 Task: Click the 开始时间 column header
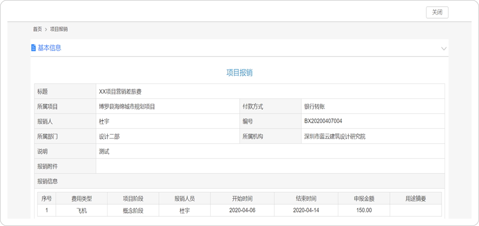[242, 199]
